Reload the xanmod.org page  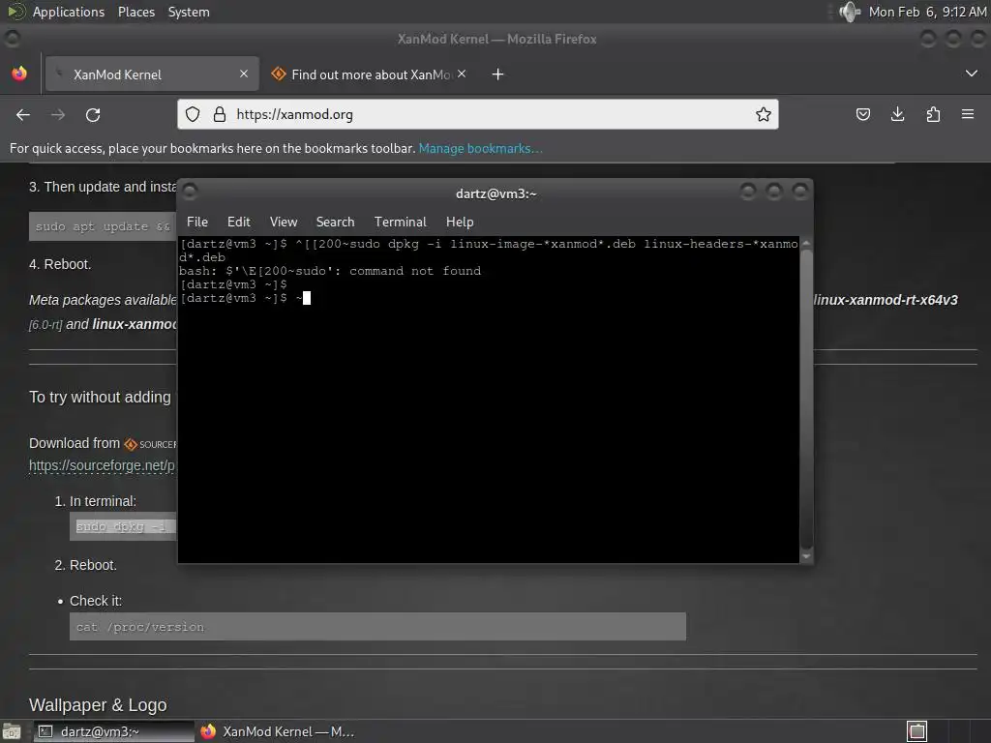click(x=93, y=115)
